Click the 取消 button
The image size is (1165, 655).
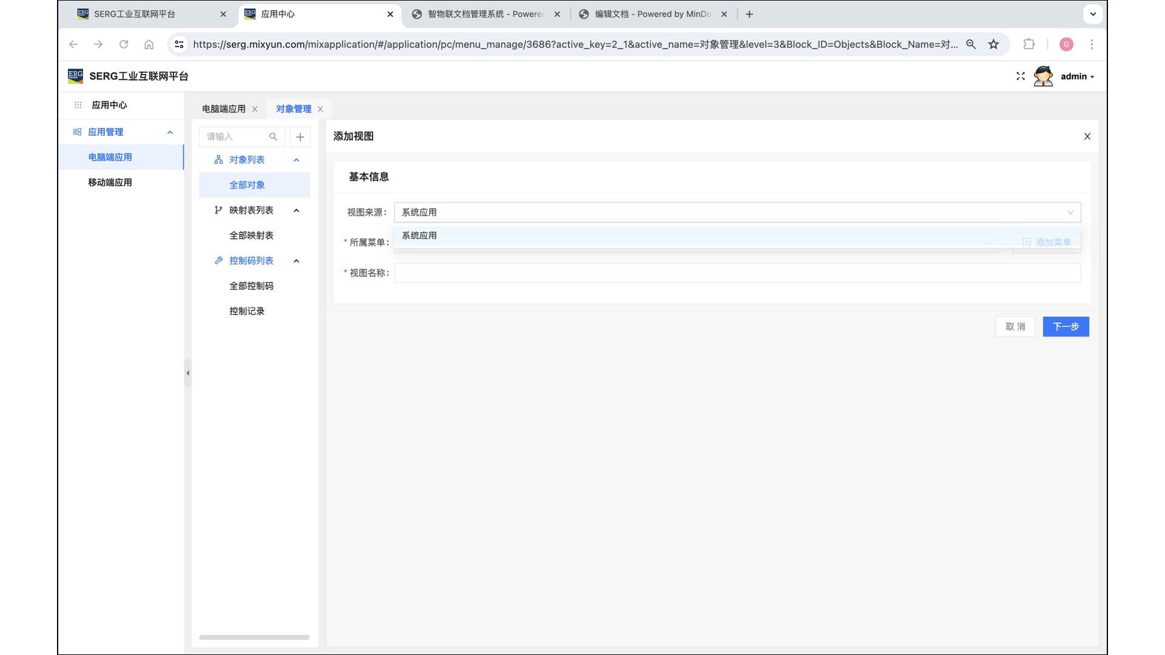coord(1015,327)
